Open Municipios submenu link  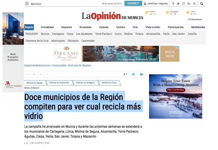[x=58, y=40]
